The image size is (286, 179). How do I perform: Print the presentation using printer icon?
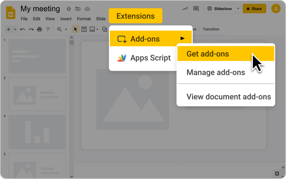click(39, 29)
